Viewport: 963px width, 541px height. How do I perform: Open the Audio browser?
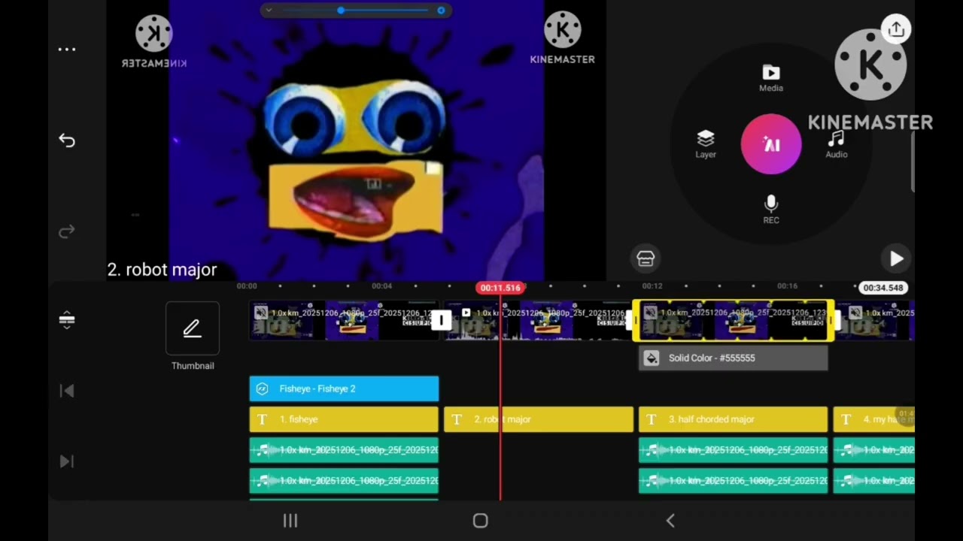pyautogui.click(x=837, y=144)
